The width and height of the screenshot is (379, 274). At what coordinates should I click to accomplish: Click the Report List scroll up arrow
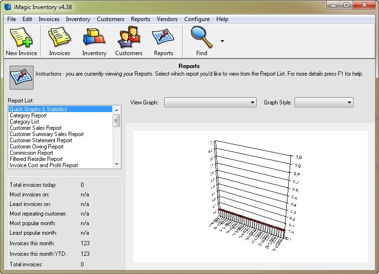(x=117, y=110)
